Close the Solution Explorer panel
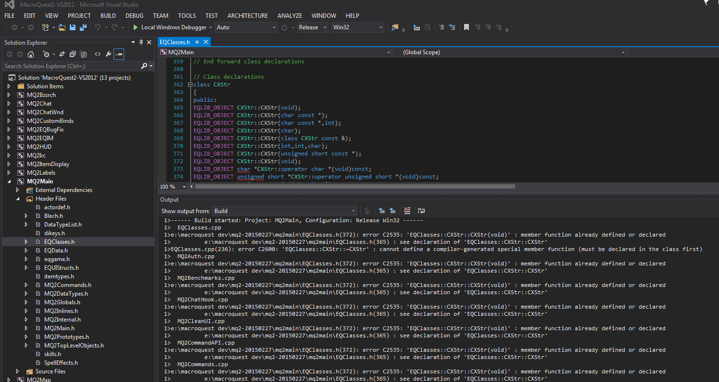Screen dimensions: 719x382 point(149,42)
